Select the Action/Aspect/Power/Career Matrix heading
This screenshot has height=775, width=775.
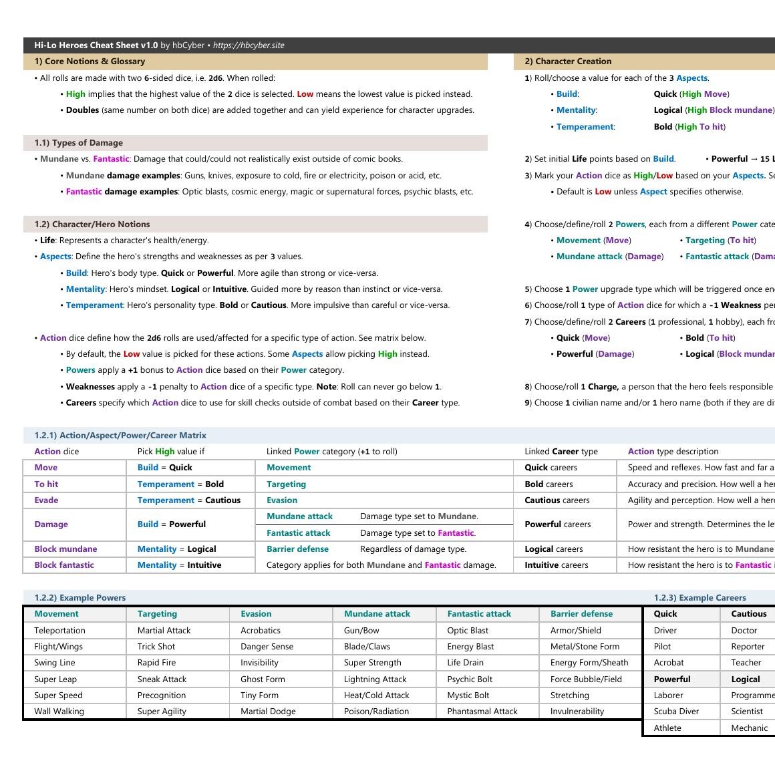[x=120, y=436]
